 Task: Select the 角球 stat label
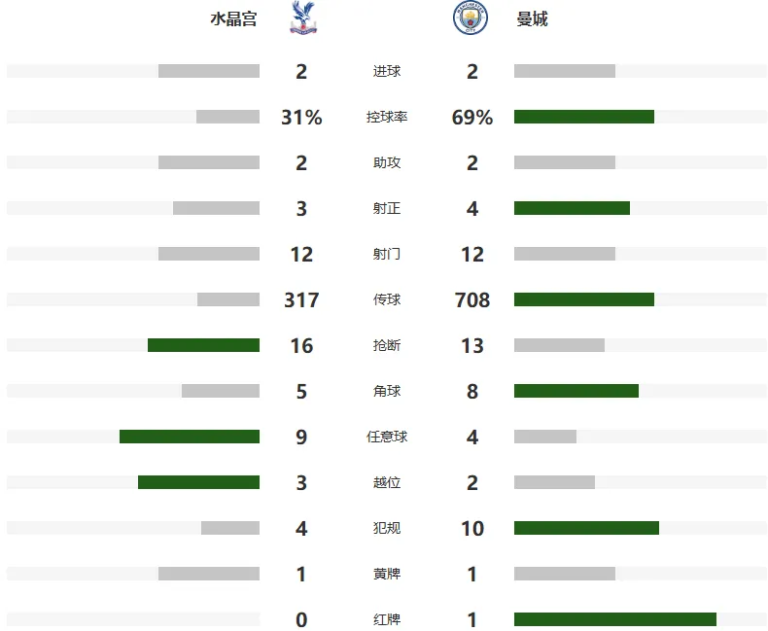(387, 391)
